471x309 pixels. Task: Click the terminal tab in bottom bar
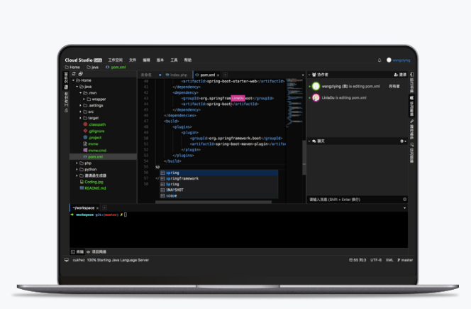[77, 252]
